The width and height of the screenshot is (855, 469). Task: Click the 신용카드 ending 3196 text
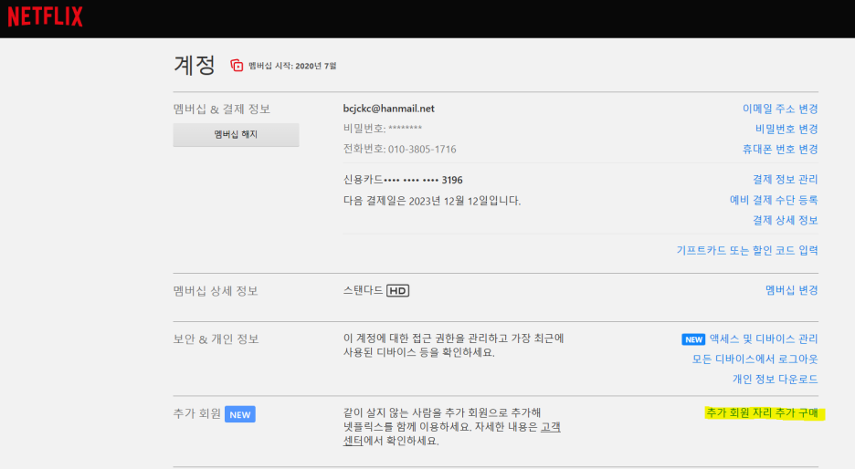pos(403,180)
